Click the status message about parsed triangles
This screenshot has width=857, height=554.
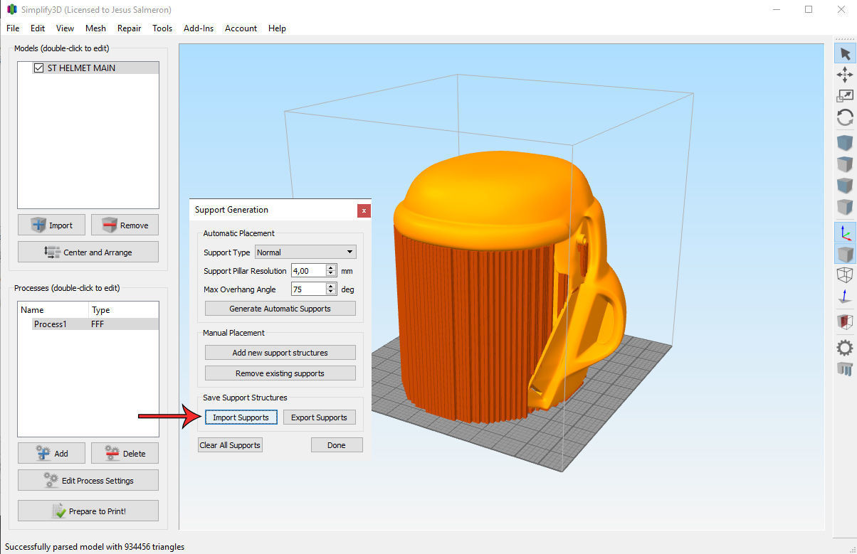(x=95, y=547)
